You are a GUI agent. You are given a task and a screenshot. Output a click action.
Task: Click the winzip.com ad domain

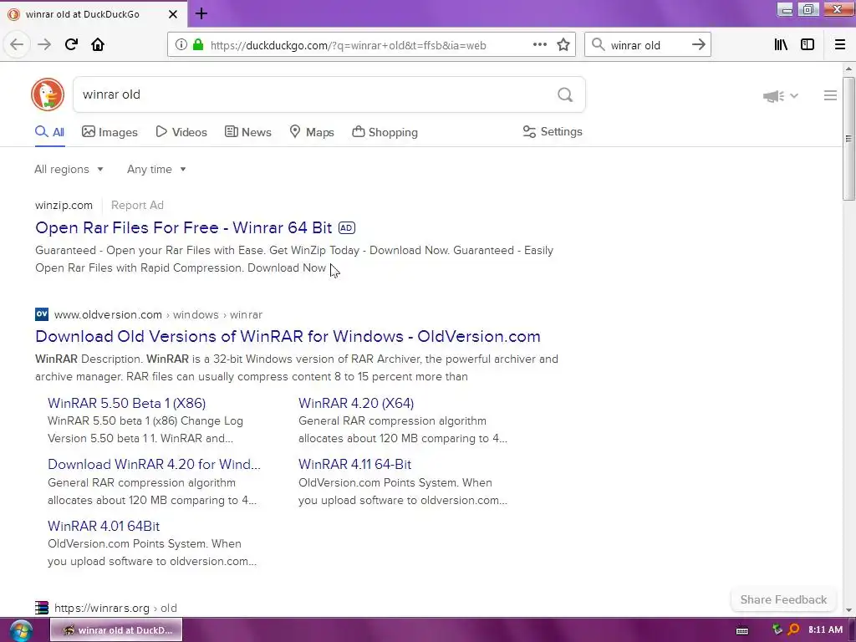[x=64, y=206]
